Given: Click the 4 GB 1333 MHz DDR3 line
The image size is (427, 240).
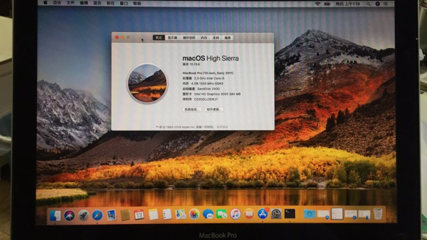Looking at the screenshot, I should (x=203, y=83).
